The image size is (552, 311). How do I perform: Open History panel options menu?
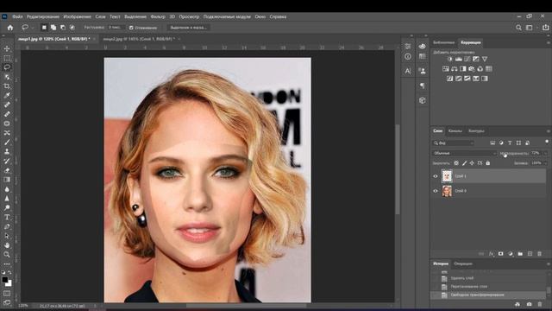[x=549, y=263]
